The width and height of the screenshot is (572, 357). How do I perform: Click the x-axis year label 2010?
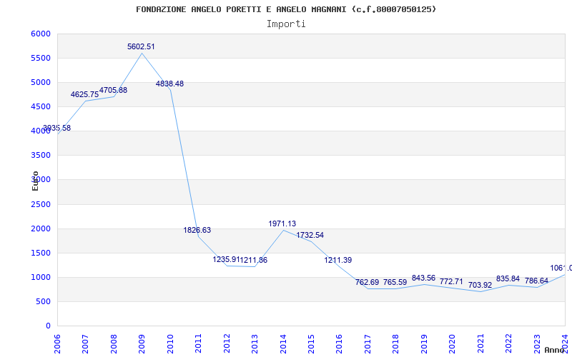pos(170,344)
